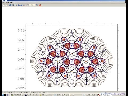
Task: Switch to the Multiwfn document taskbar button
Action: point(61,95)
